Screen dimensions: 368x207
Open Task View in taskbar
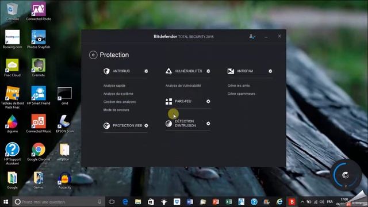point(112,202)
